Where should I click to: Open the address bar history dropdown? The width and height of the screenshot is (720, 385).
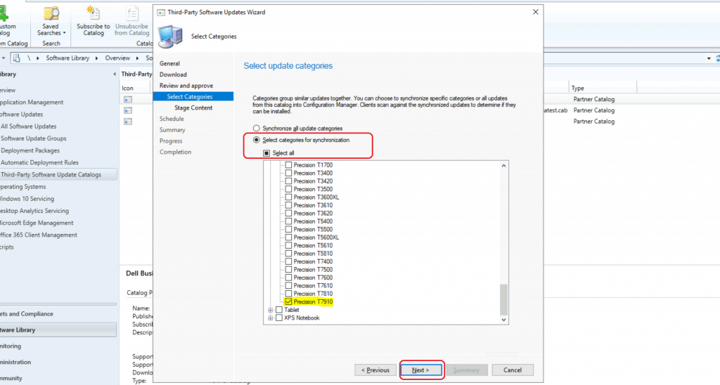coord(709,58)
